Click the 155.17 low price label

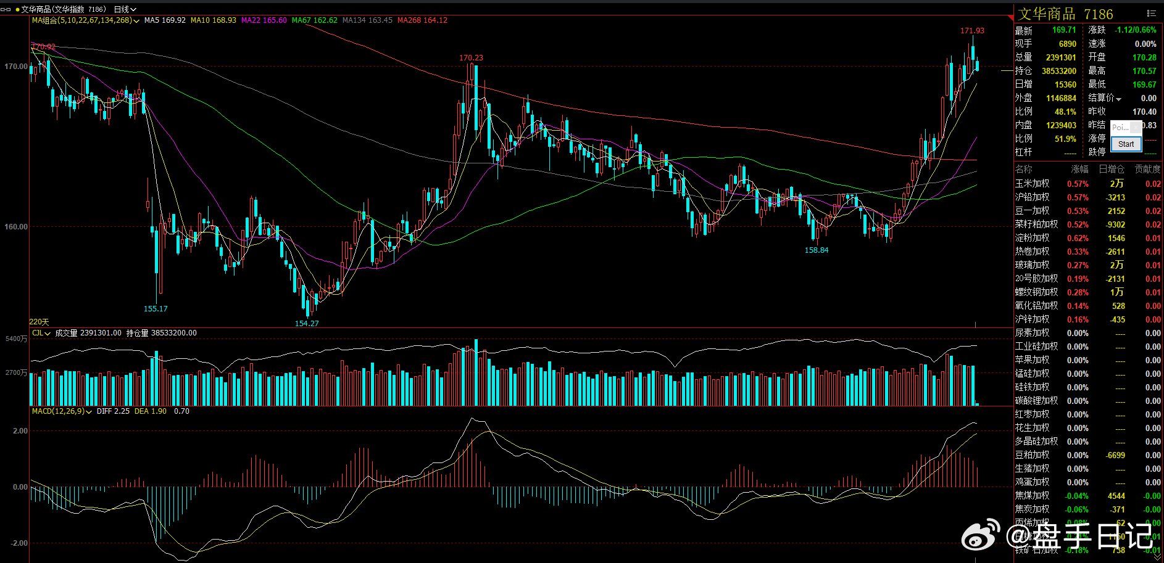(x=156, y=309)
